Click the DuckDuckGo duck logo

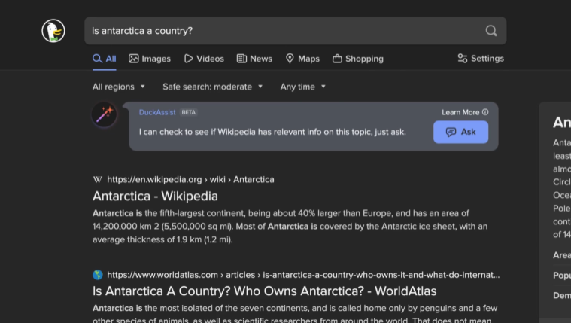tap(53, 31)
